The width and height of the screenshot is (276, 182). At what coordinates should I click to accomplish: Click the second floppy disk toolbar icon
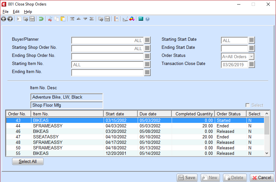(x=107, y=19)
